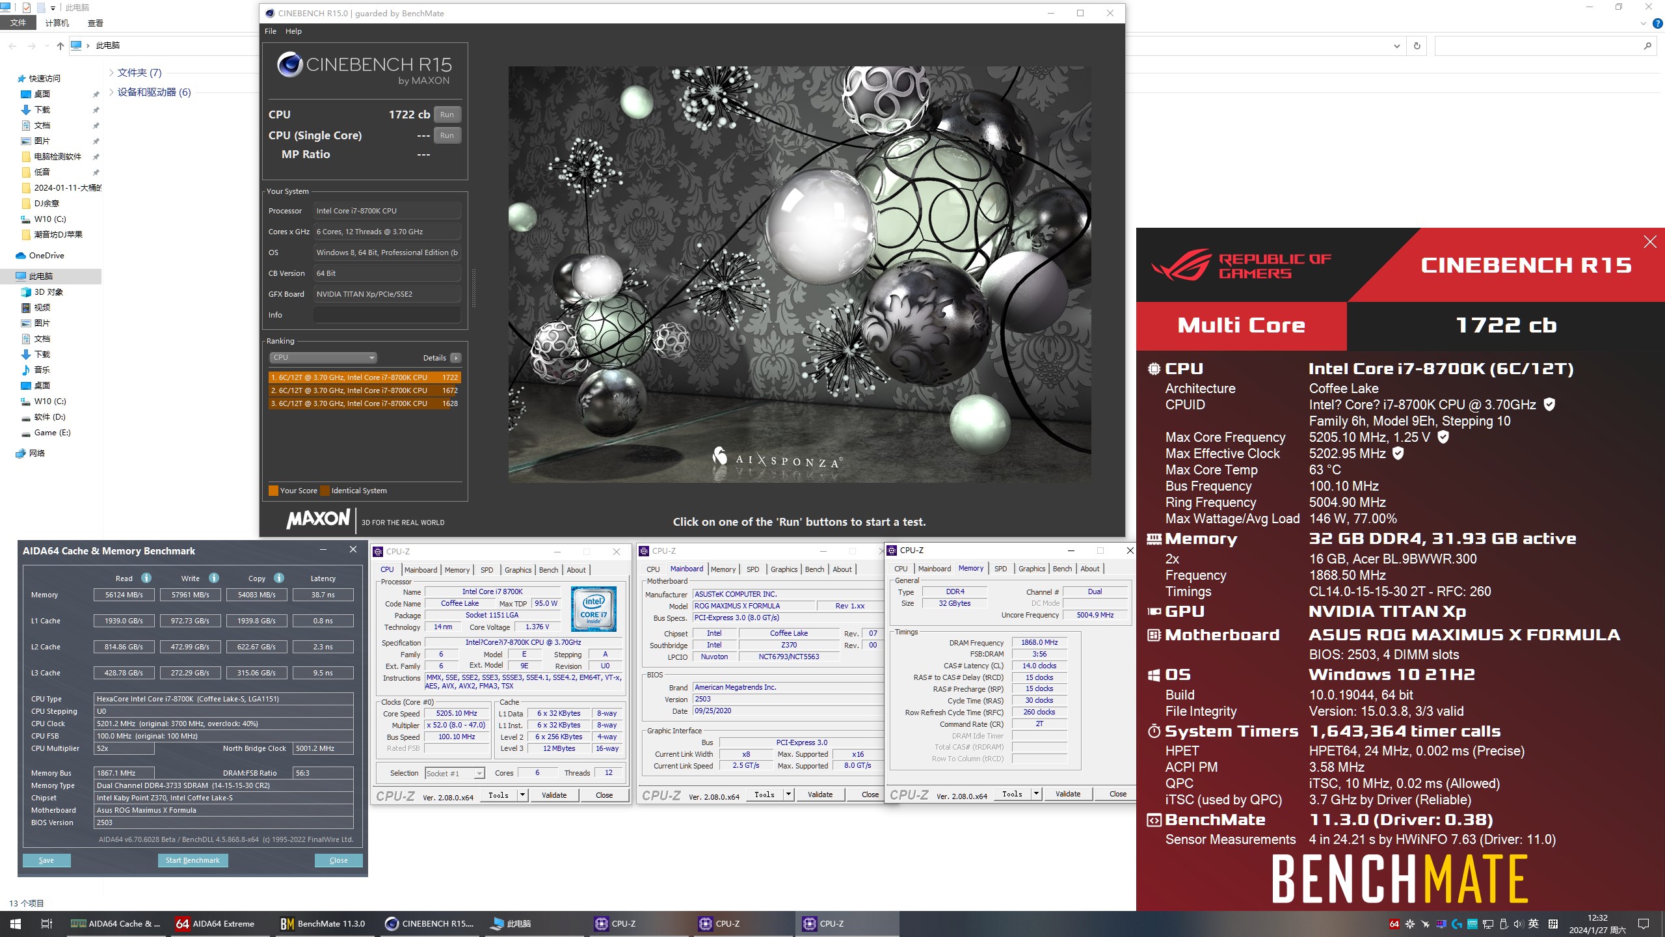Screen dimensions: 1665x937
Task: Switch to SPD tab in CPU-Z Memory window
Action: click(x=1000, y=569)
